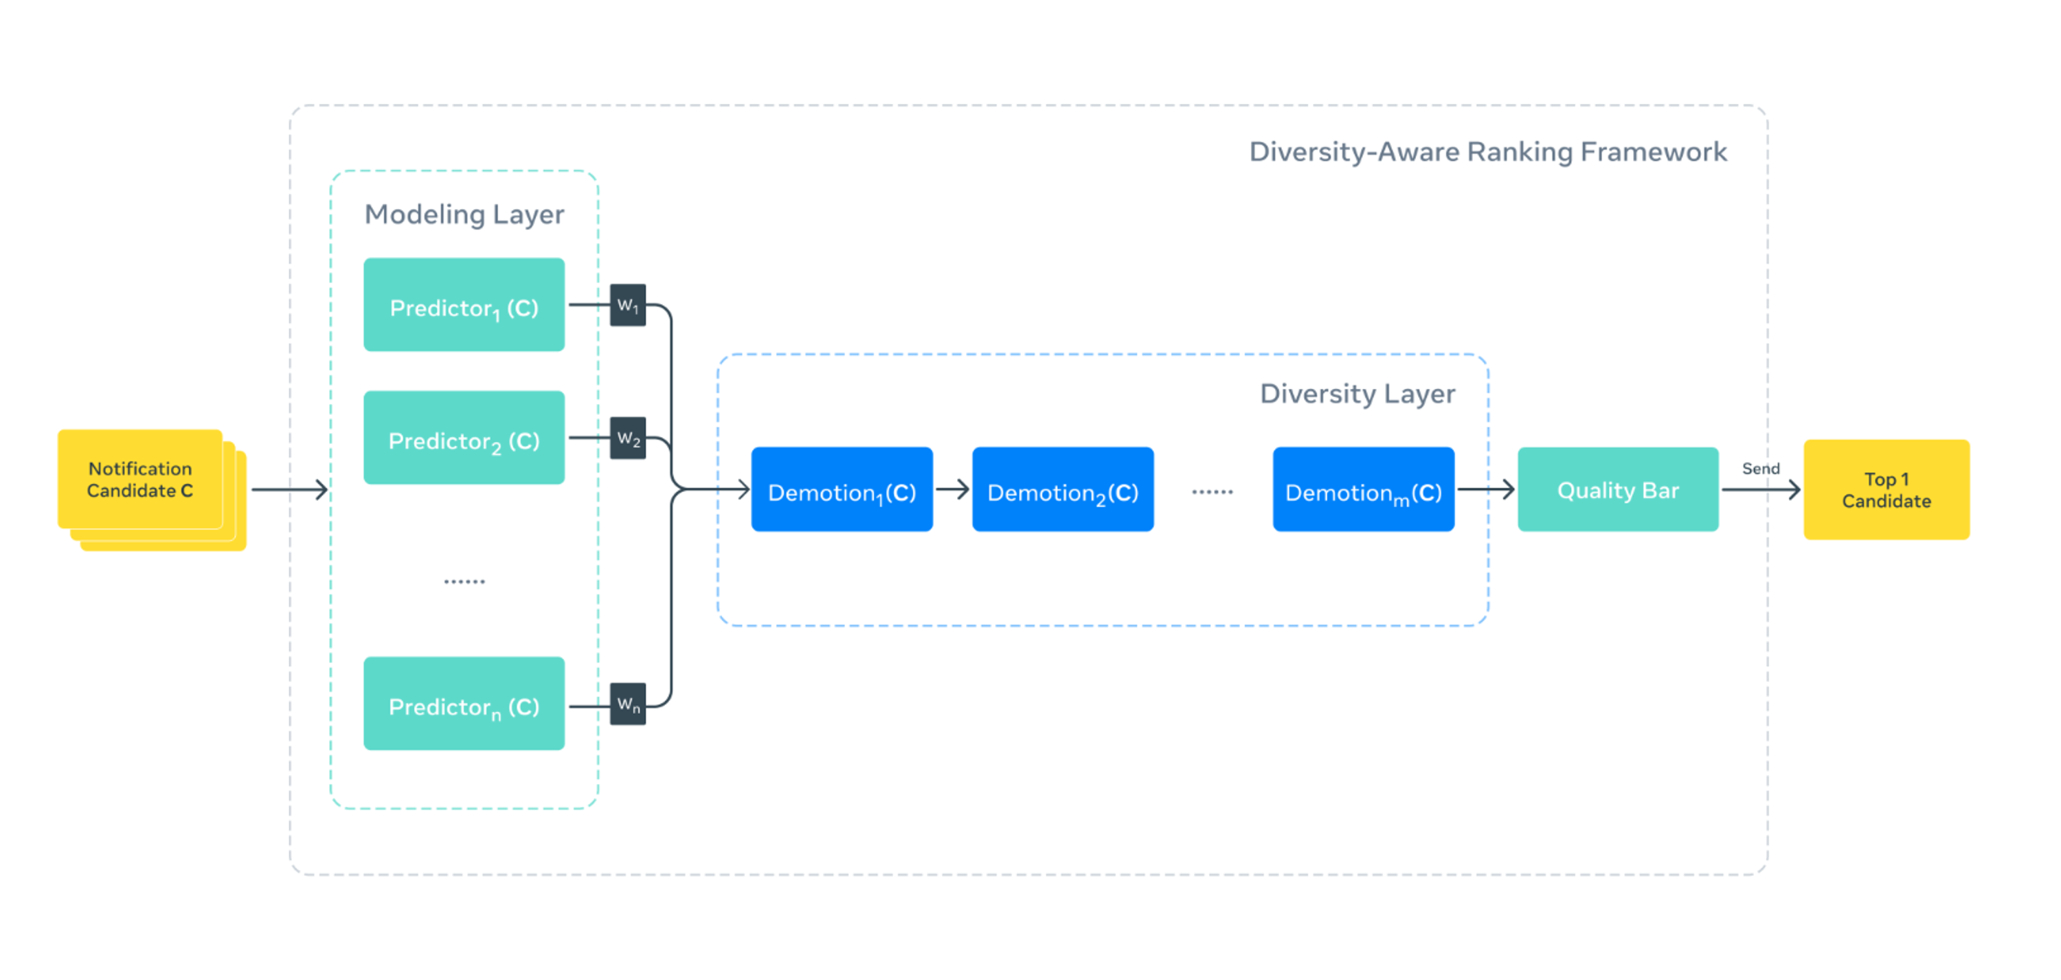Image resolution: width=2061 pixels, height=980 pixels.
Task: Click the Demotion1(C) box
Action: pyautogui.click(x=842, y=490)
